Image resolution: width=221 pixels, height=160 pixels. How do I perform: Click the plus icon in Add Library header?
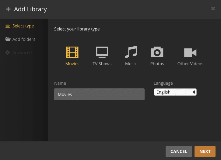tap(8, 9)
